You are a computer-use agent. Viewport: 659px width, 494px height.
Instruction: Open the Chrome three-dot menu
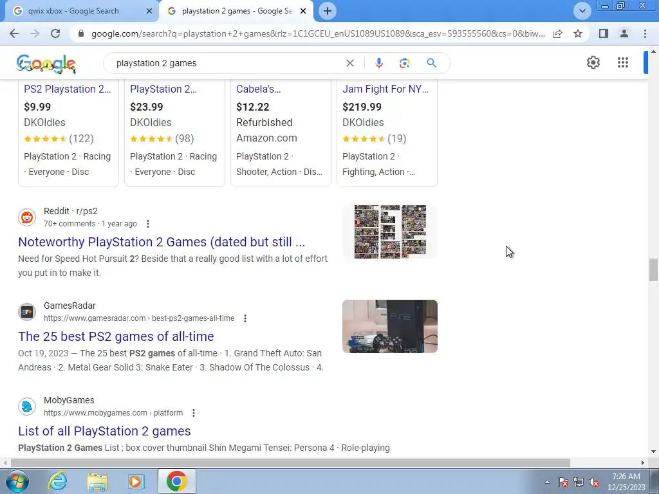645,33
